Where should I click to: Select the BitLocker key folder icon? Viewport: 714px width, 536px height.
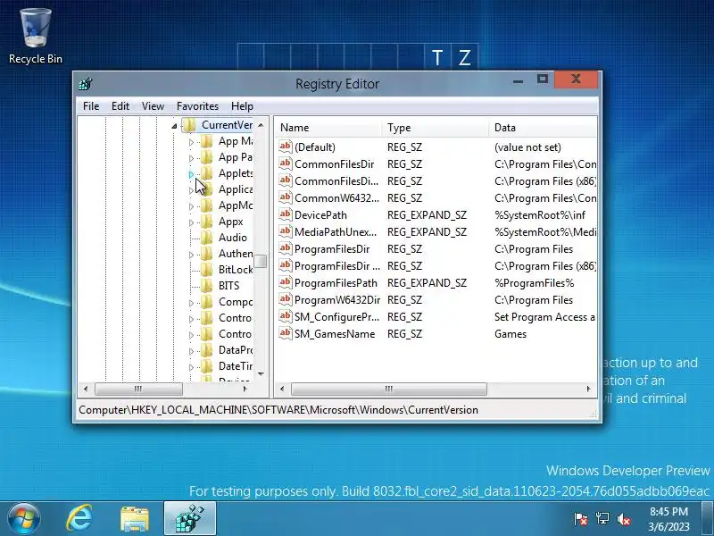(206, 270)
